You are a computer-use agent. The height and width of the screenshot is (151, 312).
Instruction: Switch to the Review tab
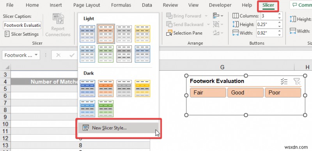[x=170, y=5]
